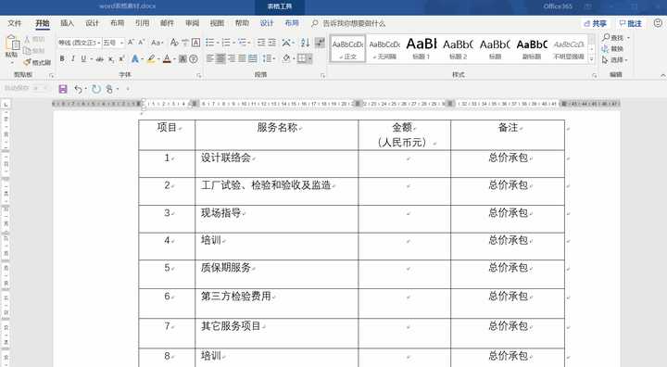Click the Borders icon
Viewport: 667px width, 367px height.
click(x=302, y=58)
